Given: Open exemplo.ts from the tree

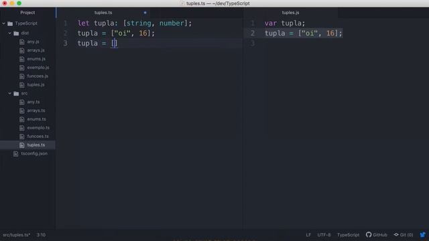Looking at the screenshot, I should point(38,128).
